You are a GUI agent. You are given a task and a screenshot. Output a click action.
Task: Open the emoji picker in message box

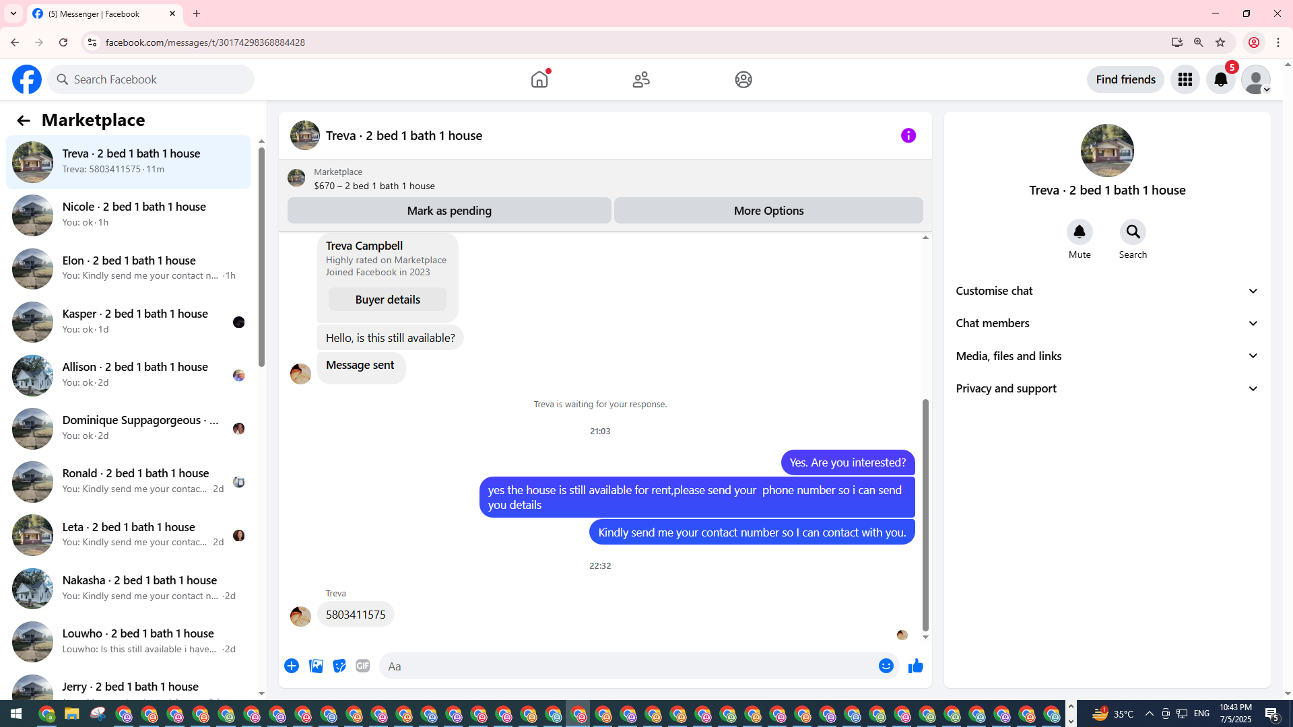[886, 666]
